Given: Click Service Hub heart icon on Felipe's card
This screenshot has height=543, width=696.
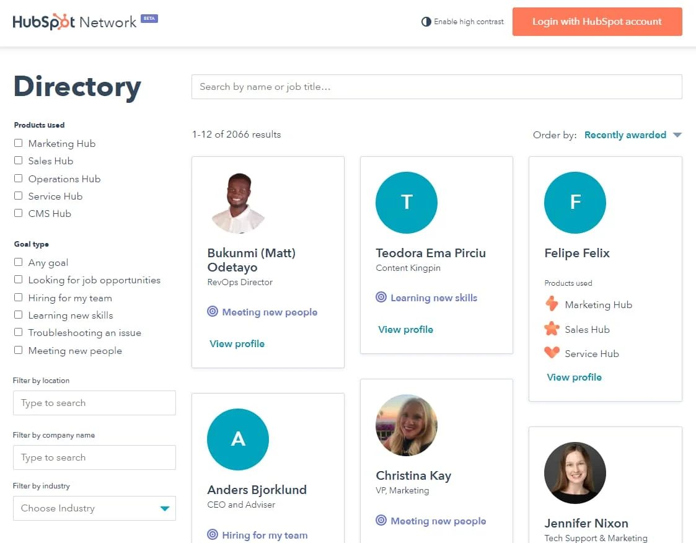Looking at the screenshot, I should tap(552, 353).
